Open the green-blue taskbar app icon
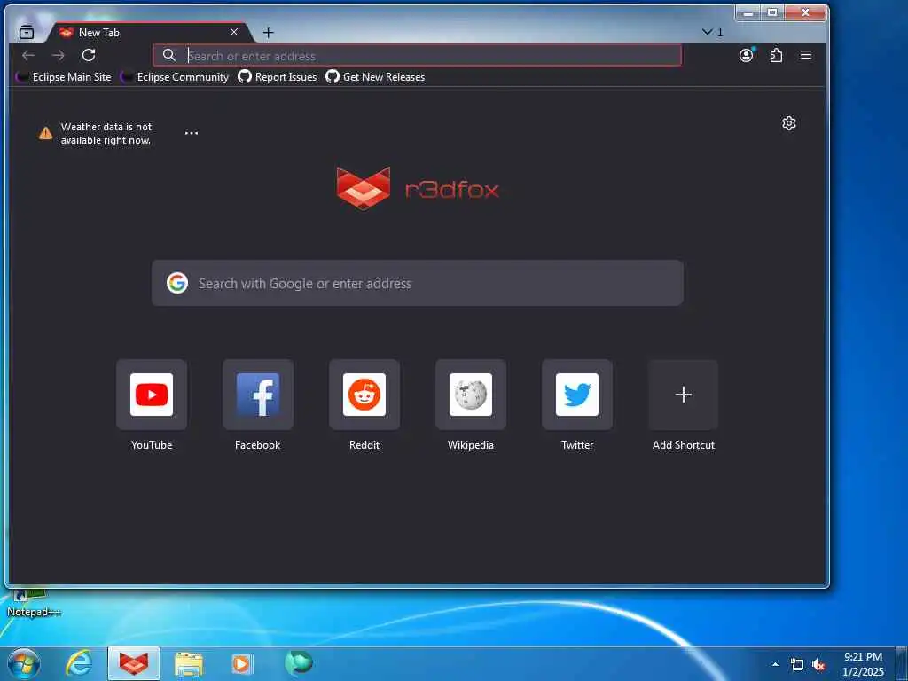The image size is (908, 681). (299, 663)
